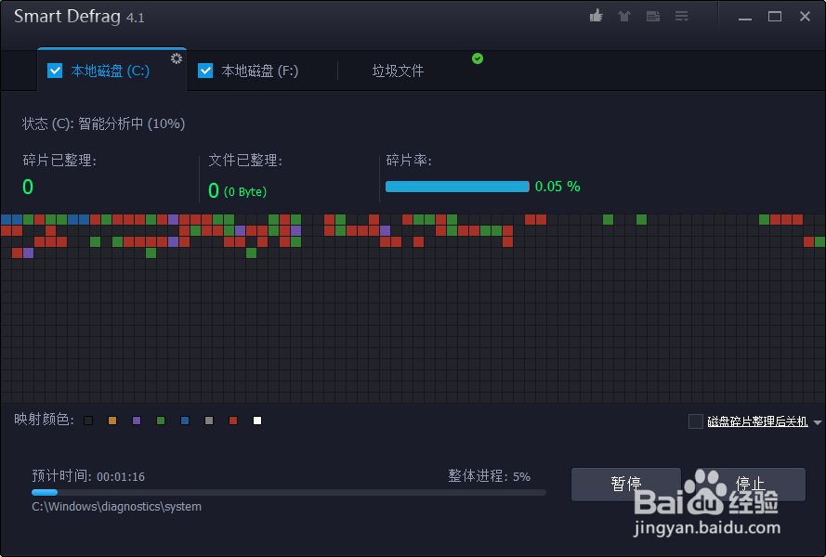Open the 垃圾文件 tab
826x557 pixels.
pyautogui.click(x=398, y=71)
